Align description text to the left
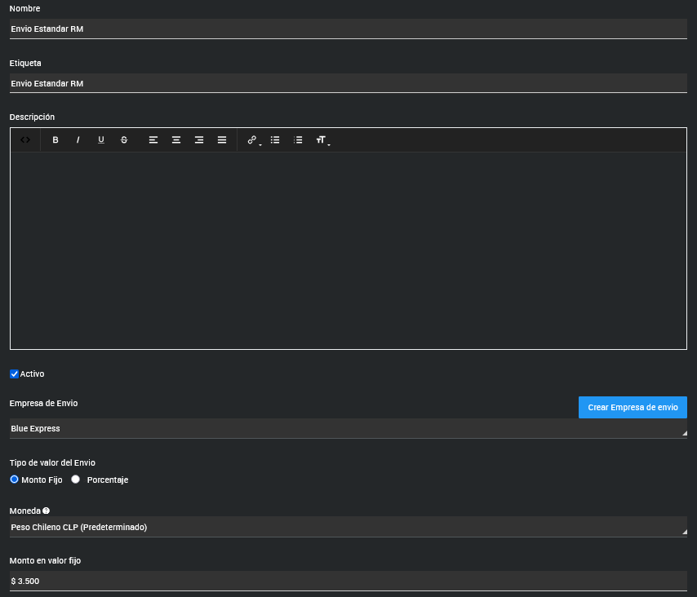The width and height of the screenshot is (697, 597). pyautogui.click(x=153, y=139)
